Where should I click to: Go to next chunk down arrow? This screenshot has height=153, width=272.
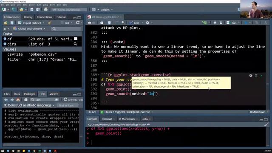[221, 23]
